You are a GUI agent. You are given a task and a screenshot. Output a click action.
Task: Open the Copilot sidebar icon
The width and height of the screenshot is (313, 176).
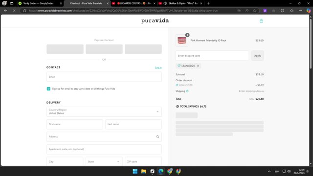pyautogui.click(x=309, y=11)
